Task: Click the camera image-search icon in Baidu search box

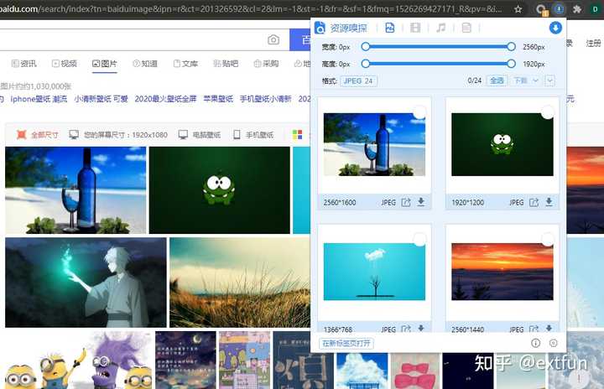Action: coord(273,39)
